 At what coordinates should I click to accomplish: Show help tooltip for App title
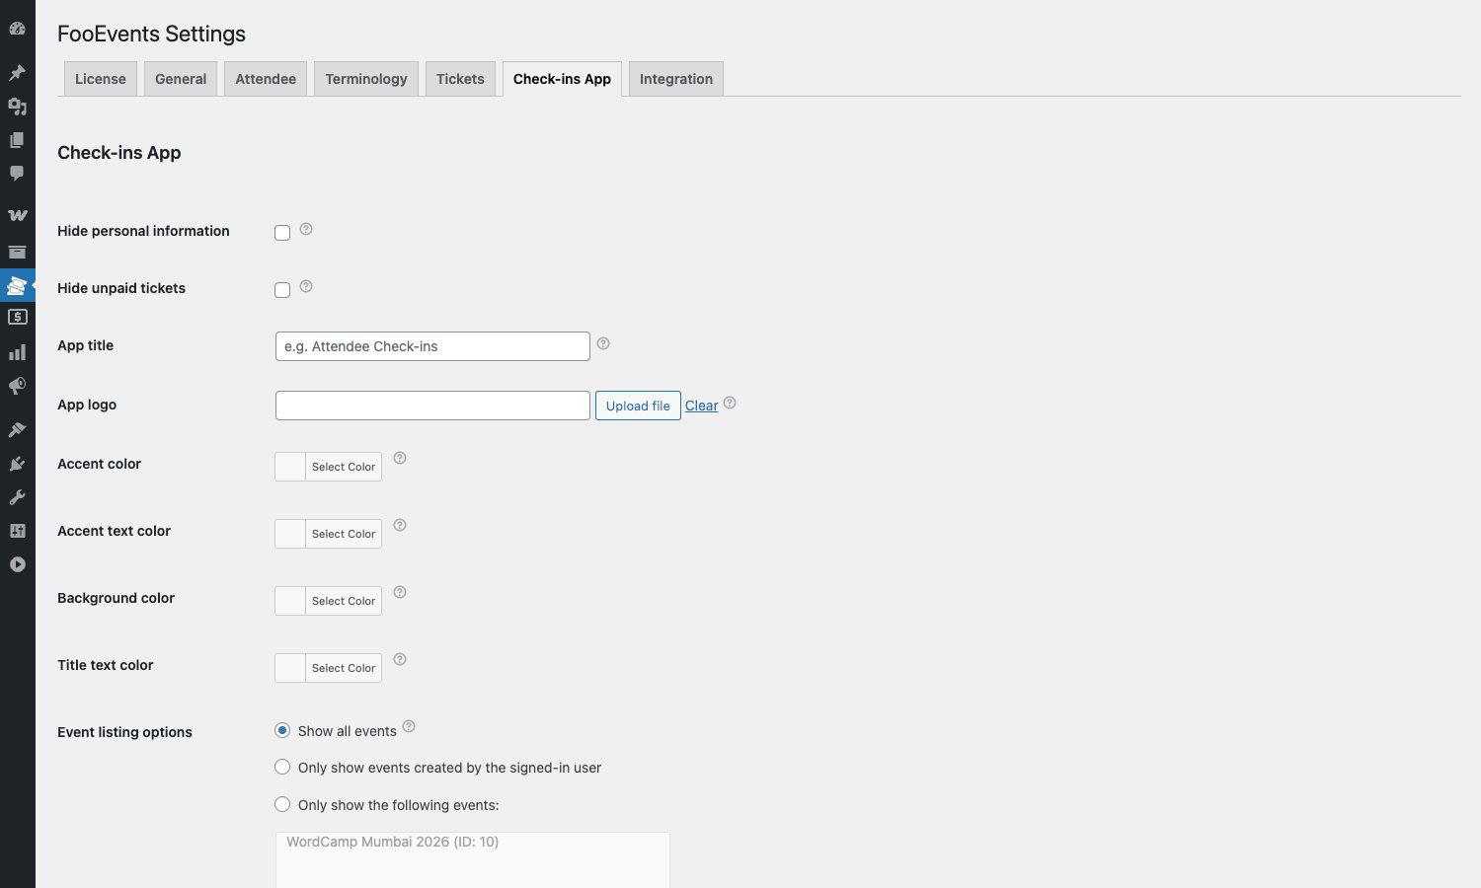tap(603, 343)
